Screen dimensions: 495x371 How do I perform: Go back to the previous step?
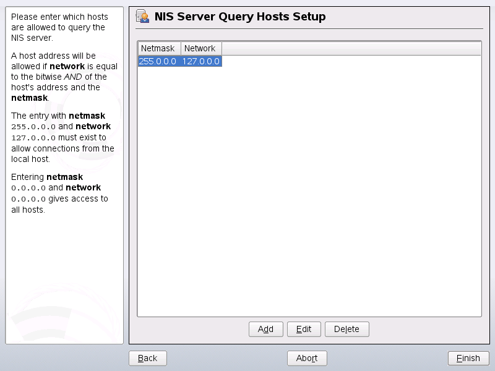148,358
